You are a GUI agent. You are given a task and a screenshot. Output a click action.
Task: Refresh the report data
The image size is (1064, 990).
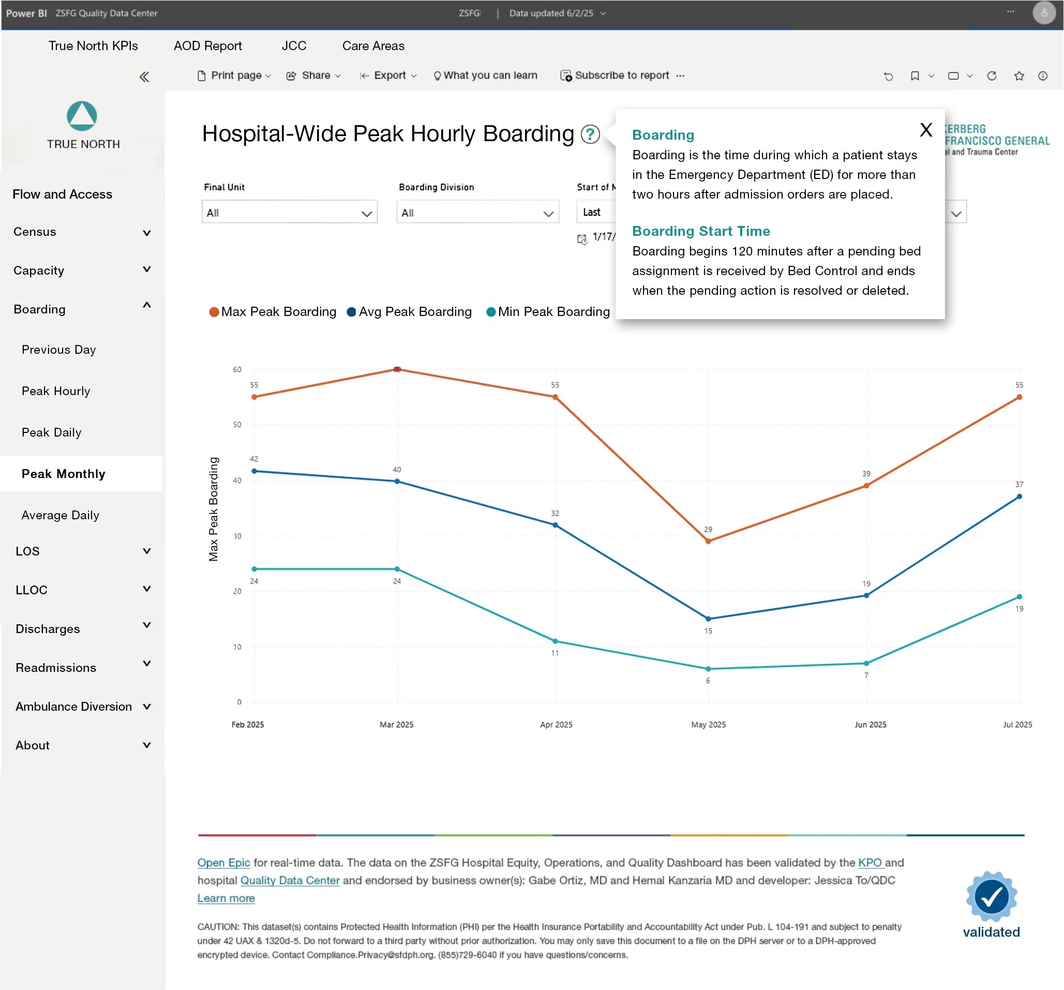coord(992,76)
